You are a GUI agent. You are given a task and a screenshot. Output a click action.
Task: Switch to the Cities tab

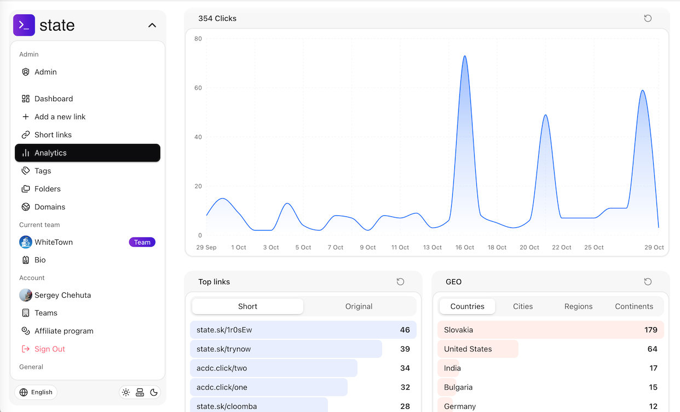click(x=523, y=306)
